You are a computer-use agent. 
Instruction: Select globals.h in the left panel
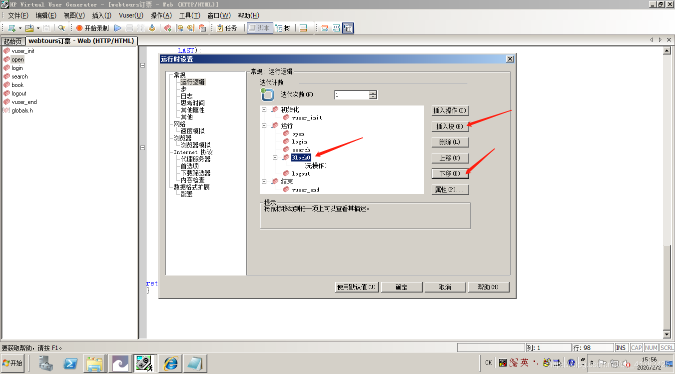[22, 110]
